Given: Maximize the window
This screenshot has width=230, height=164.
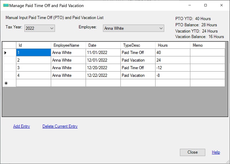Looking at the screenshot, I should coord(205,5).
